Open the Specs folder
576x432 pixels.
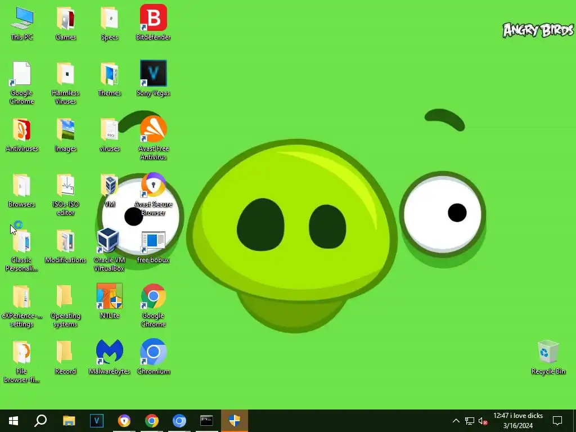(x=110, y=23)
